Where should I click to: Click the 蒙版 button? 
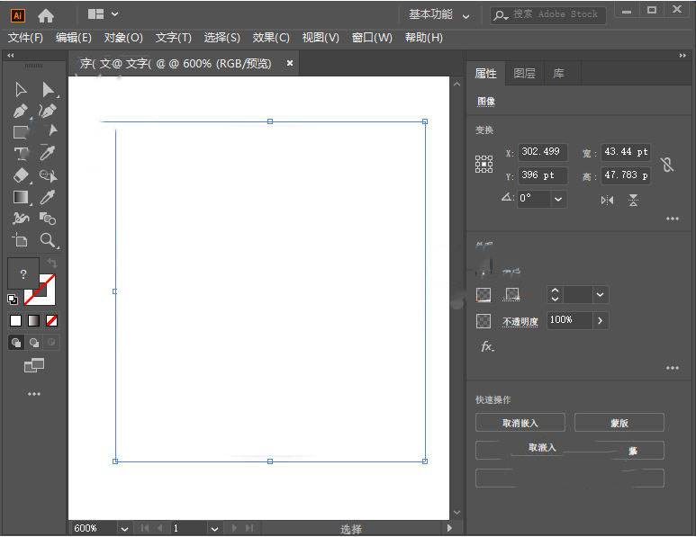619,423
